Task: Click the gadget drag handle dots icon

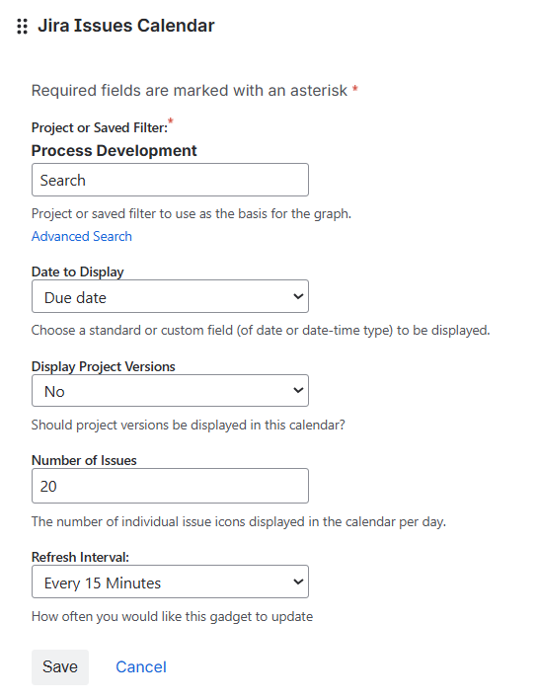Action: (22, 27)
